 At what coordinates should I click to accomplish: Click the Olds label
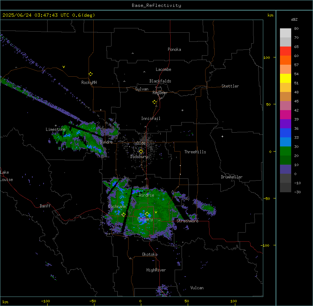pos(141,143)
